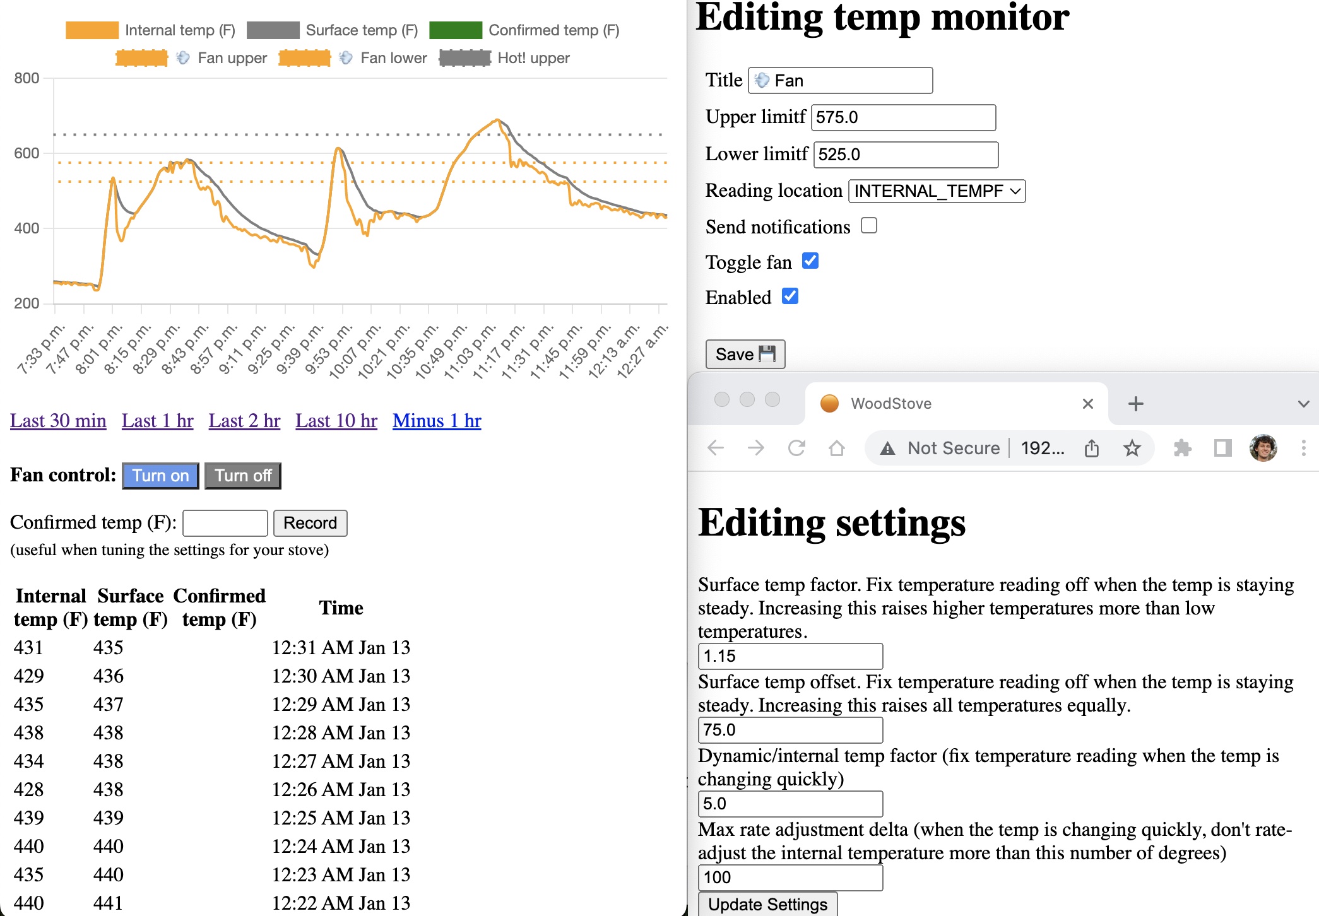The height and width of the screenshot is (916, 1319).
Task: Click the Confirmed temp input field
Action: (x=225, y=523)
